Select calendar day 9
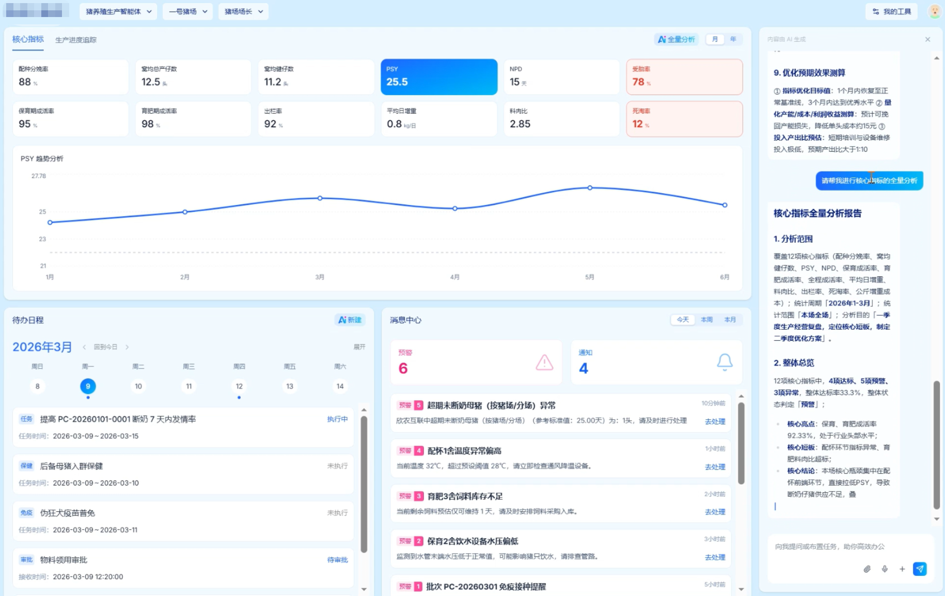This screenshot has width=945, height=596. click(88, 386)
